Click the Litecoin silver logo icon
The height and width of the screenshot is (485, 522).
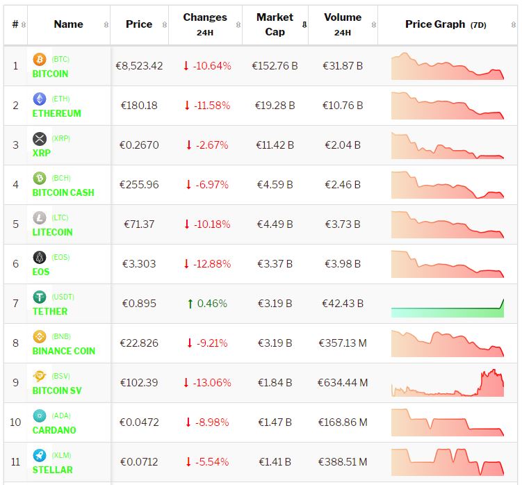(x=40, y=219)
